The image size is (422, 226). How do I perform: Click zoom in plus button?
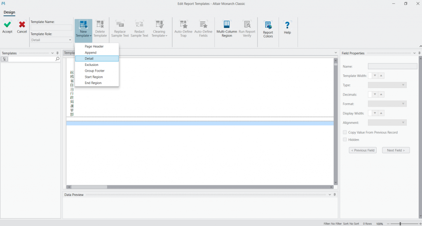pyautogui.click(x=420, y=224)
